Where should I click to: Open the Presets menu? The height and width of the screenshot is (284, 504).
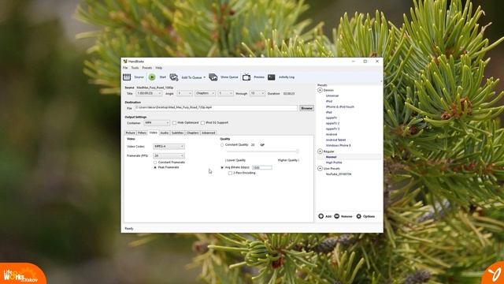pos(147,68)
